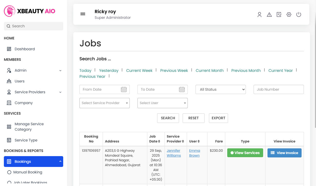
Task: Open the All Status dropdown
Action: click(x=221, y=89)
